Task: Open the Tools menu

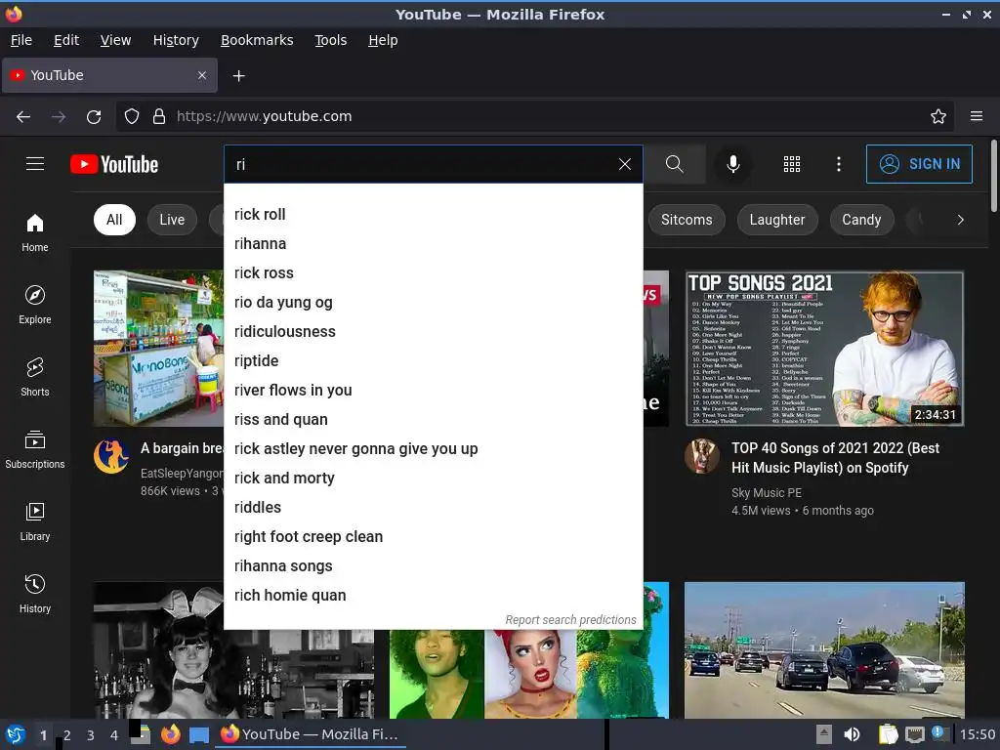Action: (330, 40)
